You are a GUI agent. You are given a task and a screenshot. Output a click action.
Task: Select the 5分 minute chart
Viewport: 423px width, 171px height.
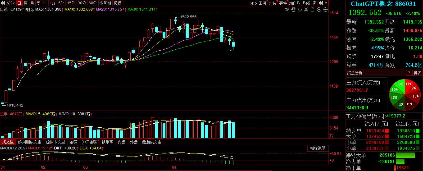point(61,3)
